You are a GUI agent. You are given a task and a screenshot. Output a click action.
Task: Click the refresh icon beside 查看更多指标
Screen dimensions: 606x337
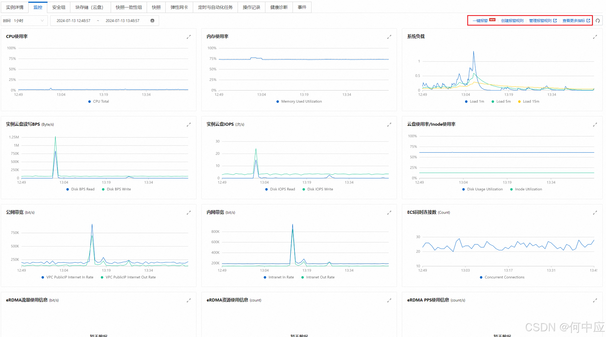(598, 21)
